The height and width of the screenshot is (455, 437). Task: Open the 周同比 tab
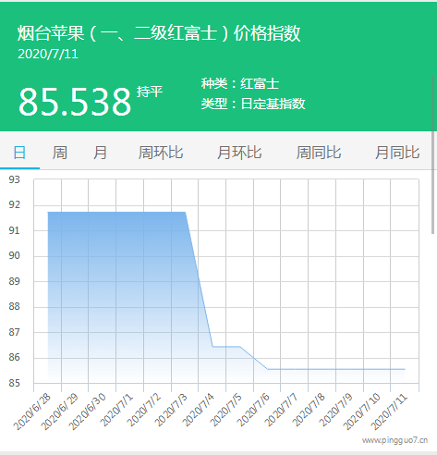pos(319,153)
